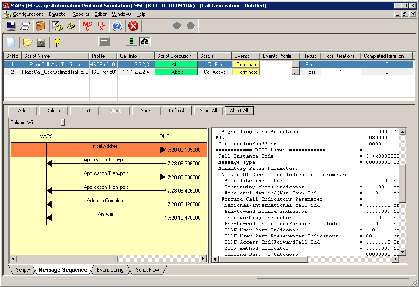Open the Windows menu

tap(122, 14)
